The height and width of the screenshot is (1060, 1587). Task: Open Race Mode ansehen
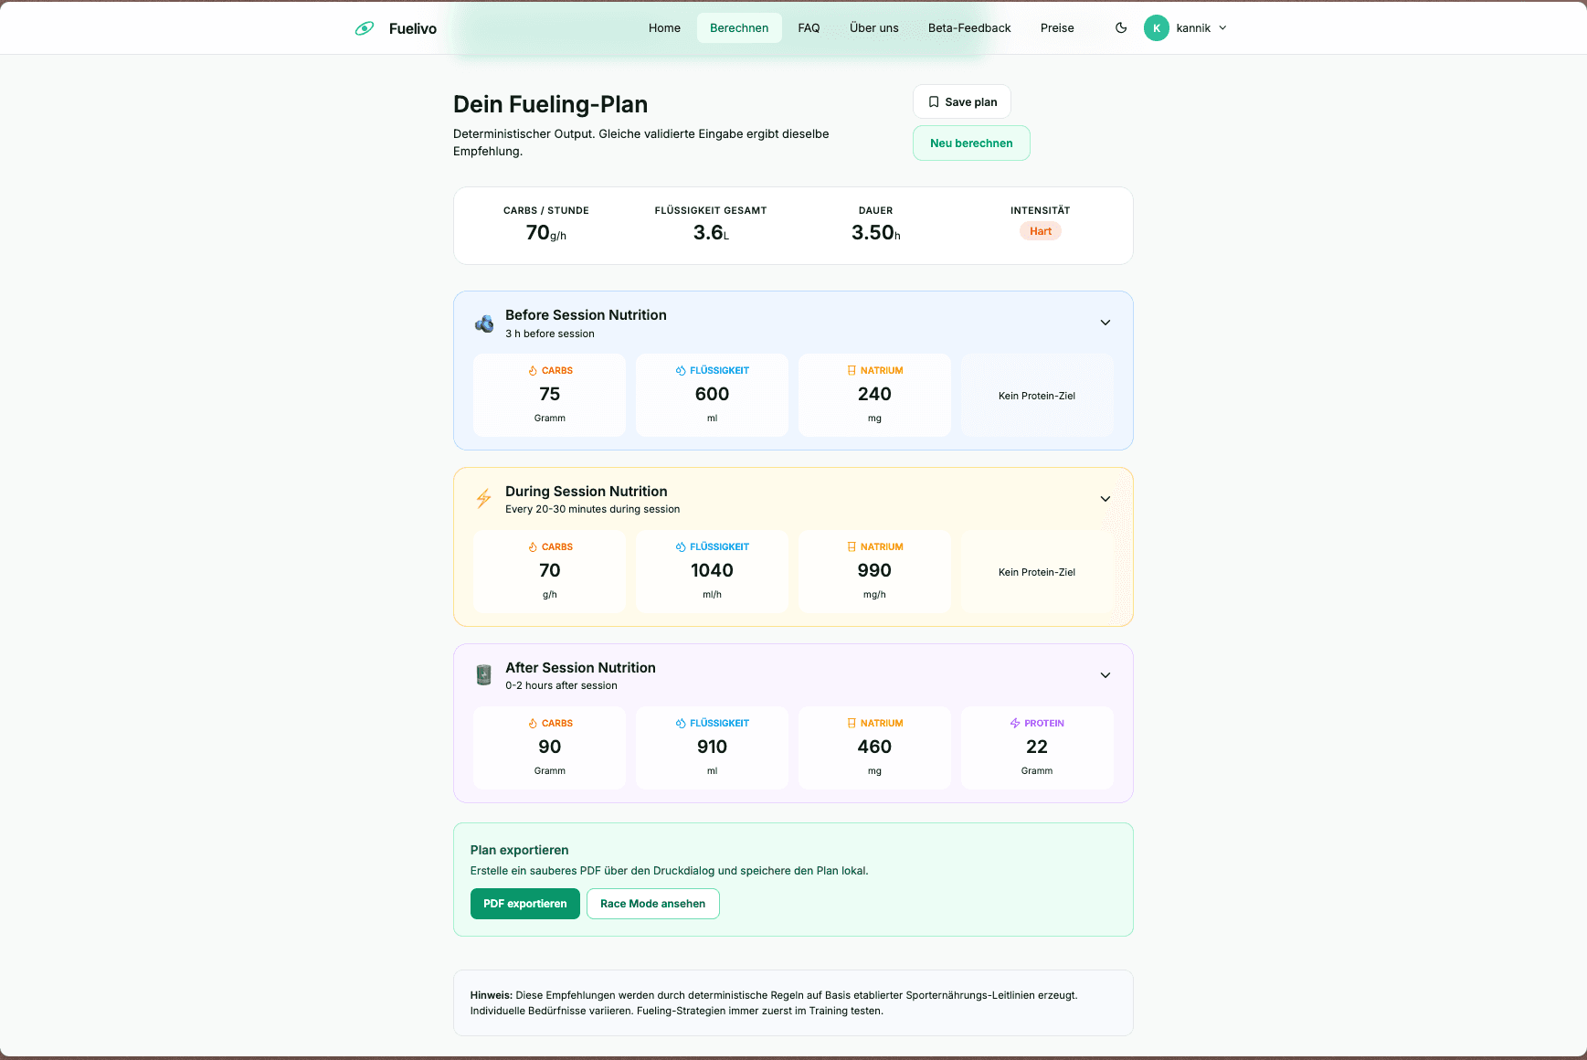pos(653,904)
